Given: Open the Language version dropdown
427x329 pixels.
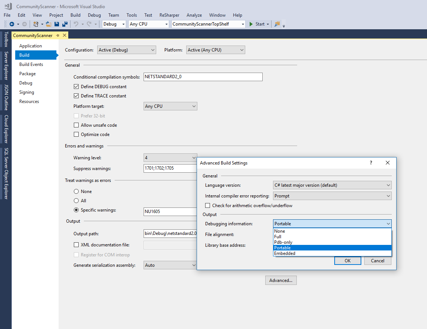Looking at the screenshot, I should [332, 185].
